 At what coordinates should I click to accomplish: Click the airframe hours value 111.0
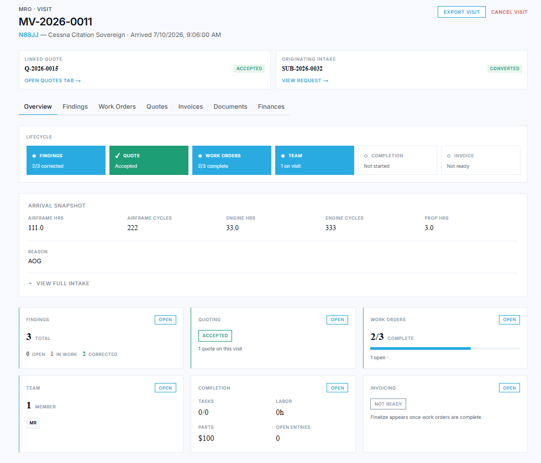click(x=36, y=228)
